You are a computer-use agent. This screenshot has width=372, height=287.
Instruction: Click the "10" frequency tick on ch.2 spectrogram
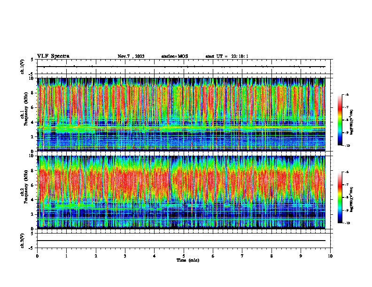31,156
